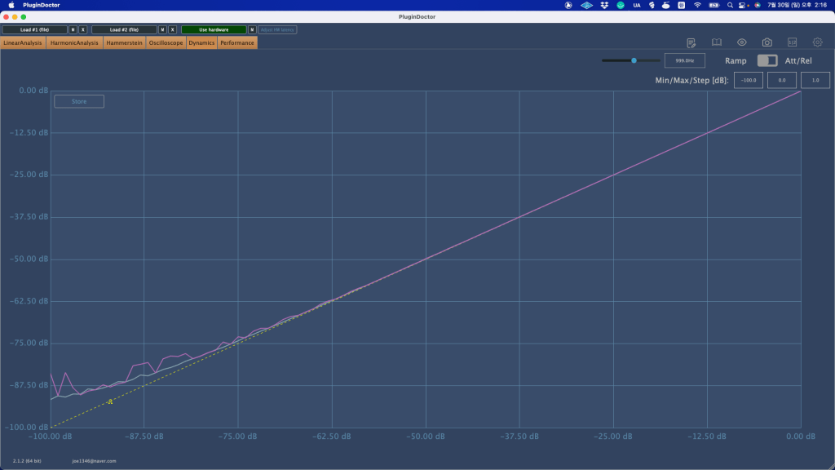
Task: Open the manual book icon
Action: 717,42
